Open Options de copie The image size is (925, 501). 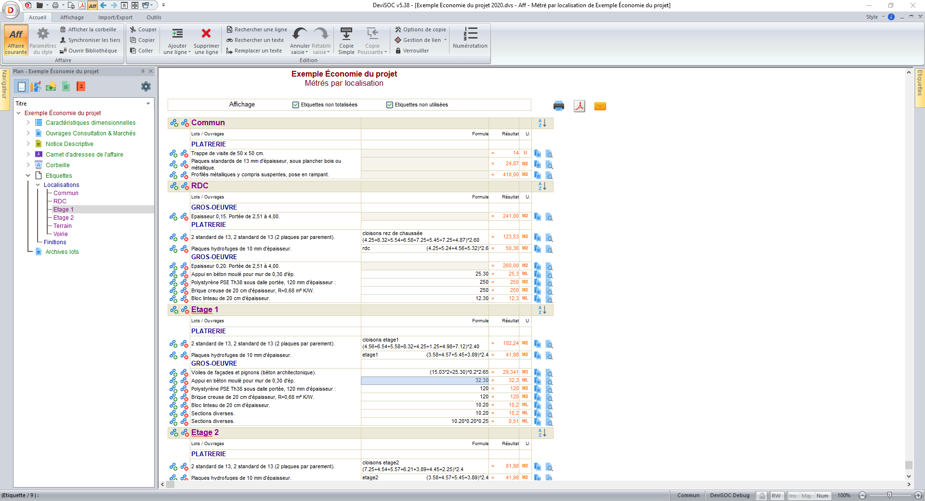420,29
